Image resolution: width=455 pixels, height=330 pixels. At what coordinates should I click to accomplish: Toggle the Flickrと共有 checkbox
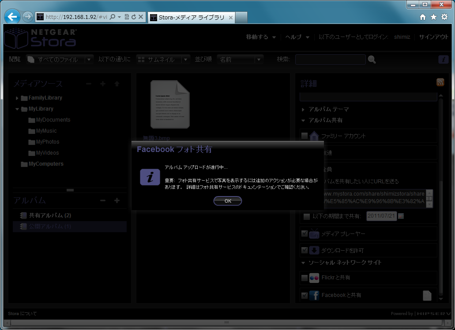tap(304, 278)
